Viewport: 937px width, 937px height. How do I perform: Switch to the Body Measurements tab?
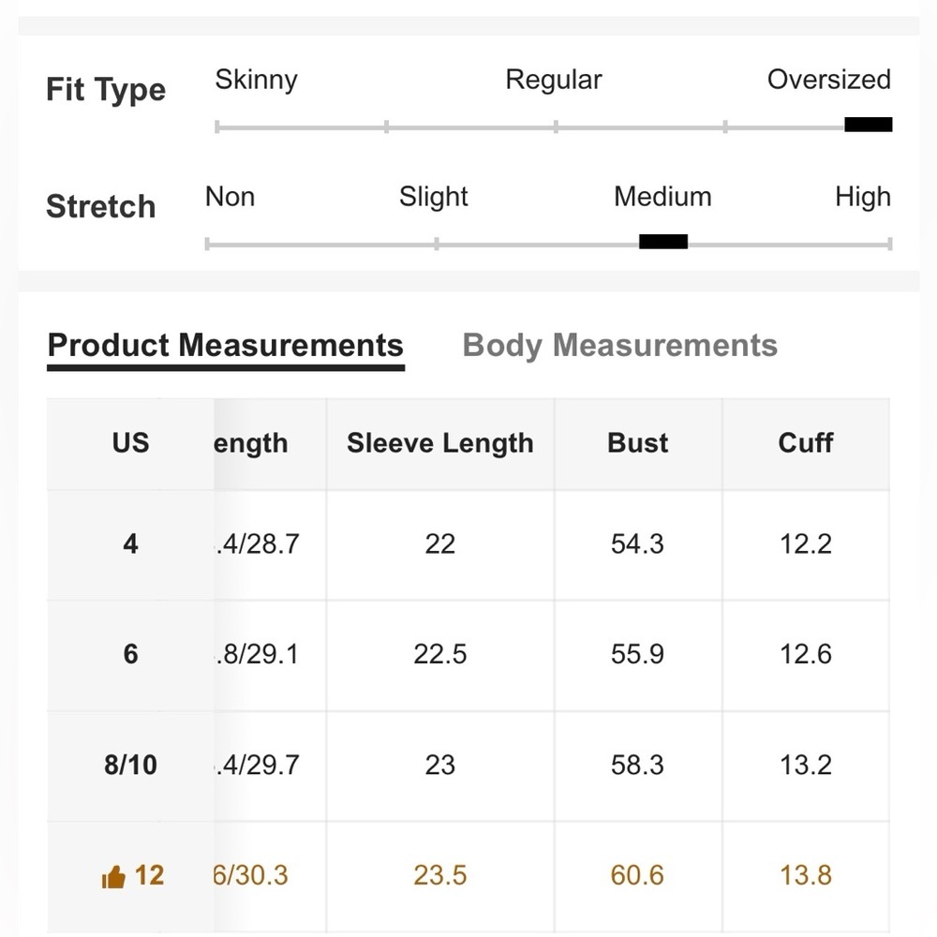click(x=619, y=345)
